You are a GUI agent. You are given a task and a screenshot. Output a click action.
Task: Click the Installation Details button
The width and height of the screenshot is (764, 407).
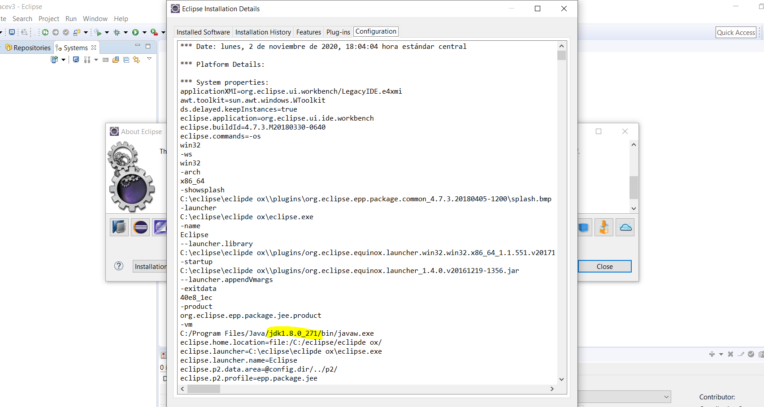(151, 266)
